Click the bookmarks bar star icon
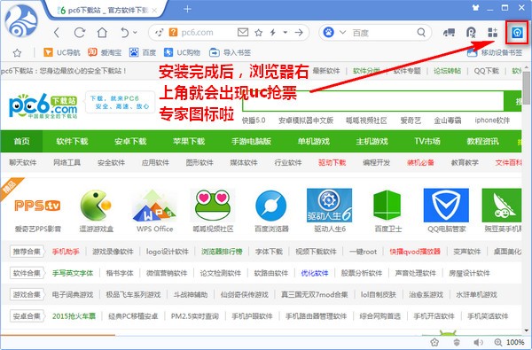The width and height of the screenshot is (532, 350). pos(18,52)
